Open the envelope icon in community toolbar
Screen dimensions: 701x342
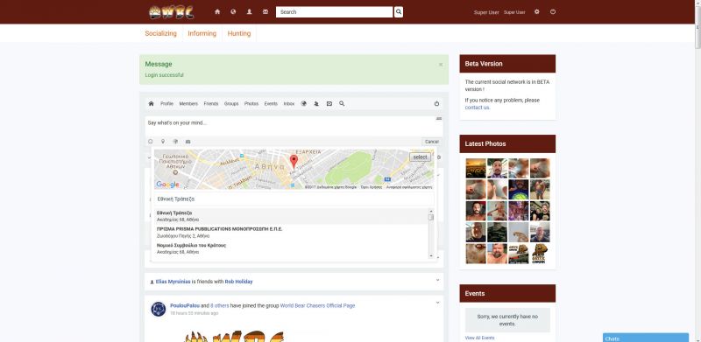tap(329, 103)
